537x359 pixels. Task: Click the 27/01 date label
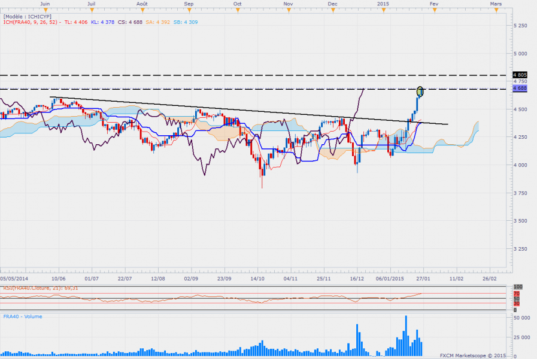tap(423, 279)
